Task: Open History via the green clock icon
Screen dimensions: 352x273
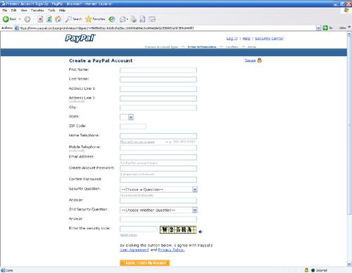Action: pos(112,19)
